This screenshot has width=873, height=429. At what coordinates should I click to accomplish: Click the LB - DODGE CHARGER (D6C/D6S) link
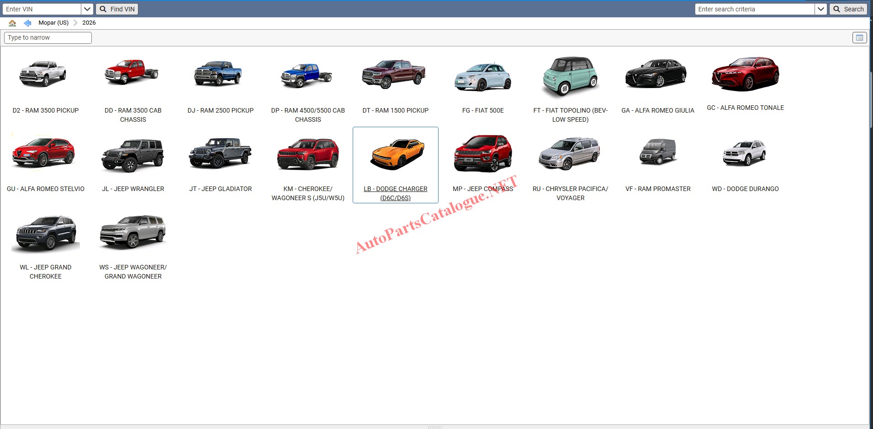click(x=396, y=193)
